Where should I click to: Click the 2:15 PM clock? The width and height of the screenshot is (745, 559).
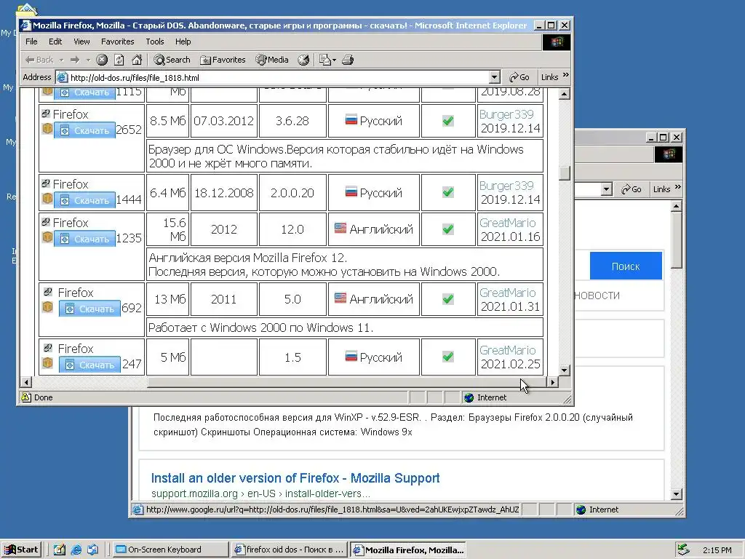coord(717,550)
